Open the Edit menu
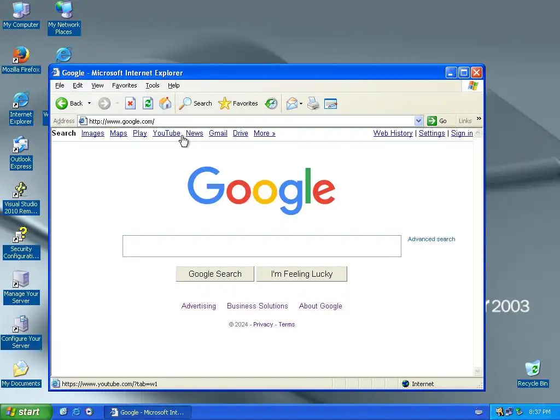The height and width of the screenshot is (420, 560). coord(78,85)
